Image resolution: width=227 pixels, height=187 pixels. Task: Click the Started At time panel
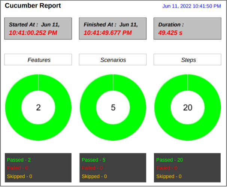[x=38, y=28]
